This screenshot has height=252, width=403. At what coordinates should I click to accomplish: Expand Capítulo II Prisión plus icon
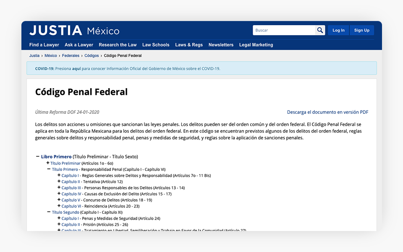[x=59, y=224]
